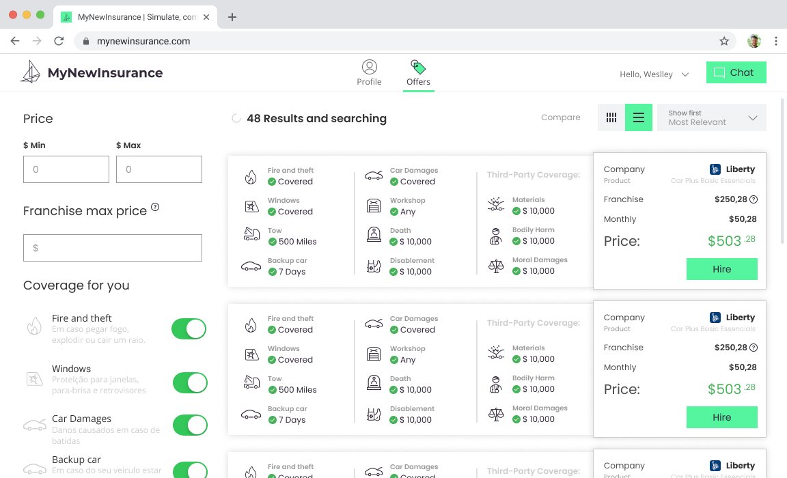The height and width of the screenshot is (478, 787).
Task: Turn off Car Damages coverage switch
Action: pyautogui.click(x=189, y=425)
